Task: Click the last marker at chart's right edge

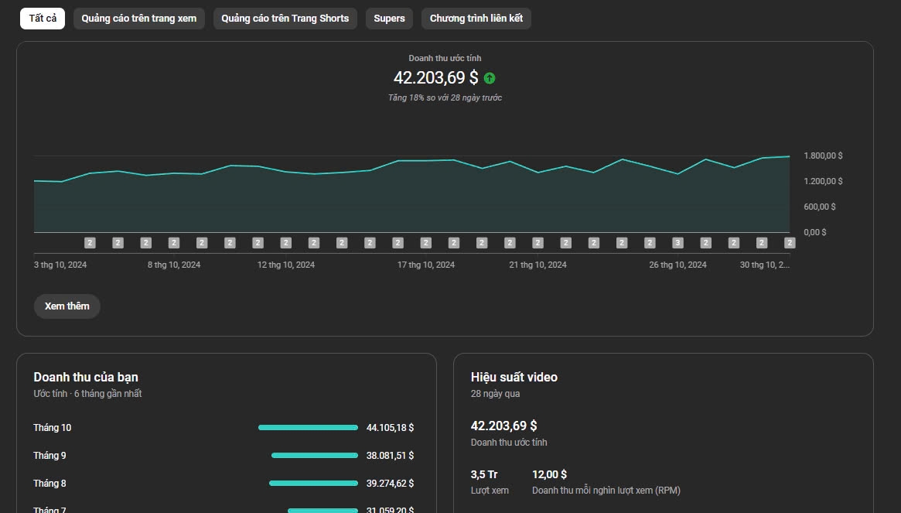Action: point(789,243)
